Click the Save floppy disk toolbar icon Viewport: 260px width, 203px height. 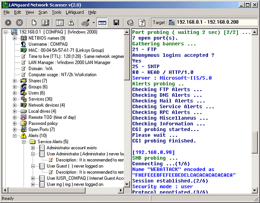[116, 22]
